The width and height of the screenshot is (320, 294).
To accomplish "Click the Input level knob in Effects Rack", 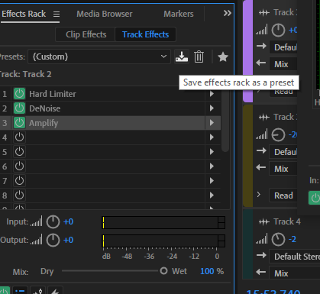I will point(53,221).
